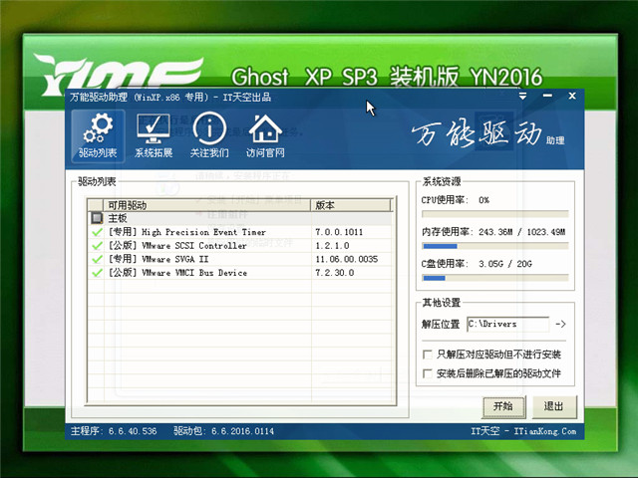The width and height of the screenshot is (638, 478).
Task: Click the C盘使用率 progress bar
Action: [x=495, y=278]
